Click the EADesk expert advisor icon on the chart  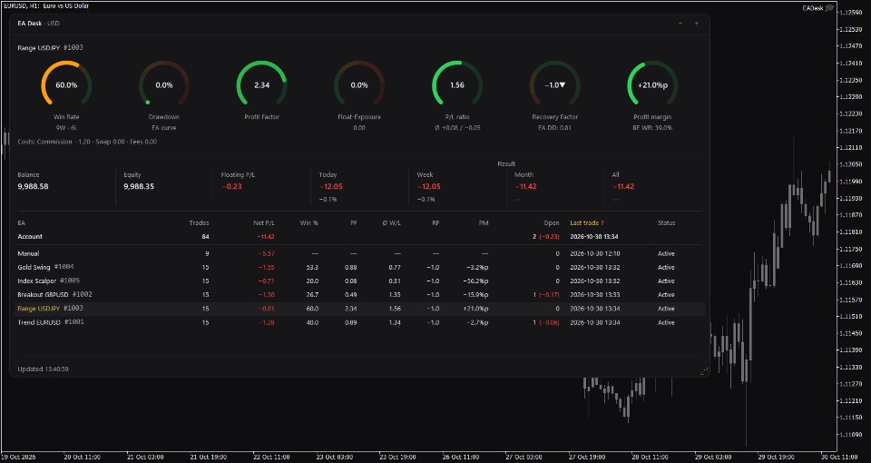point(830,8)
